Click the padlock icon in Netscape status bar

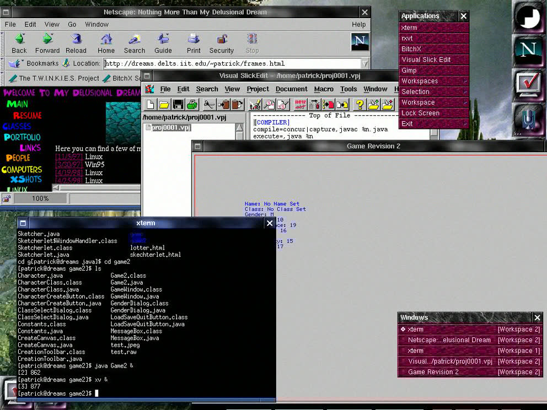tap(6, 199)
